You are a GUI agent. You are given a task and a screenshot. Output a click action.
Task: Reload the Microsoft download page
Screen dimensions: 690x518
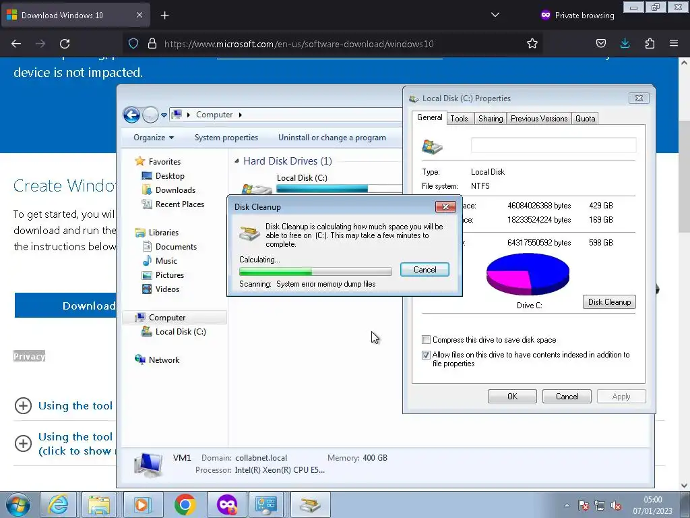point(65,44)
